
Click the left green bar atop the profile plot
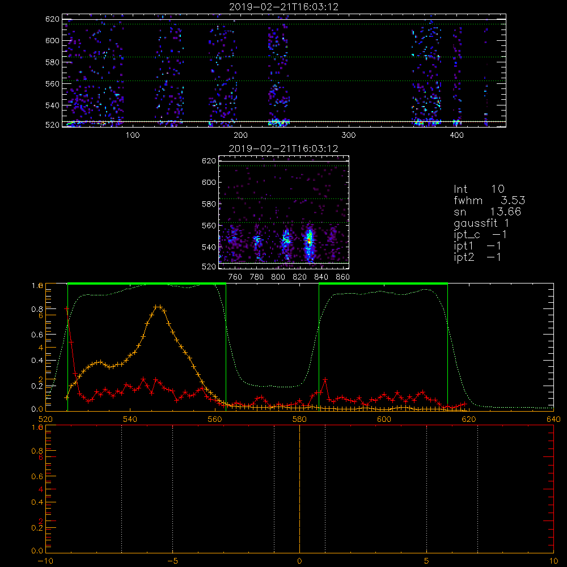pos(147,283)
